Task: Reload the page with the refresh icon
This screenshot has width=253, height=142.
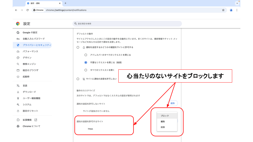Action: pos(27,10)
